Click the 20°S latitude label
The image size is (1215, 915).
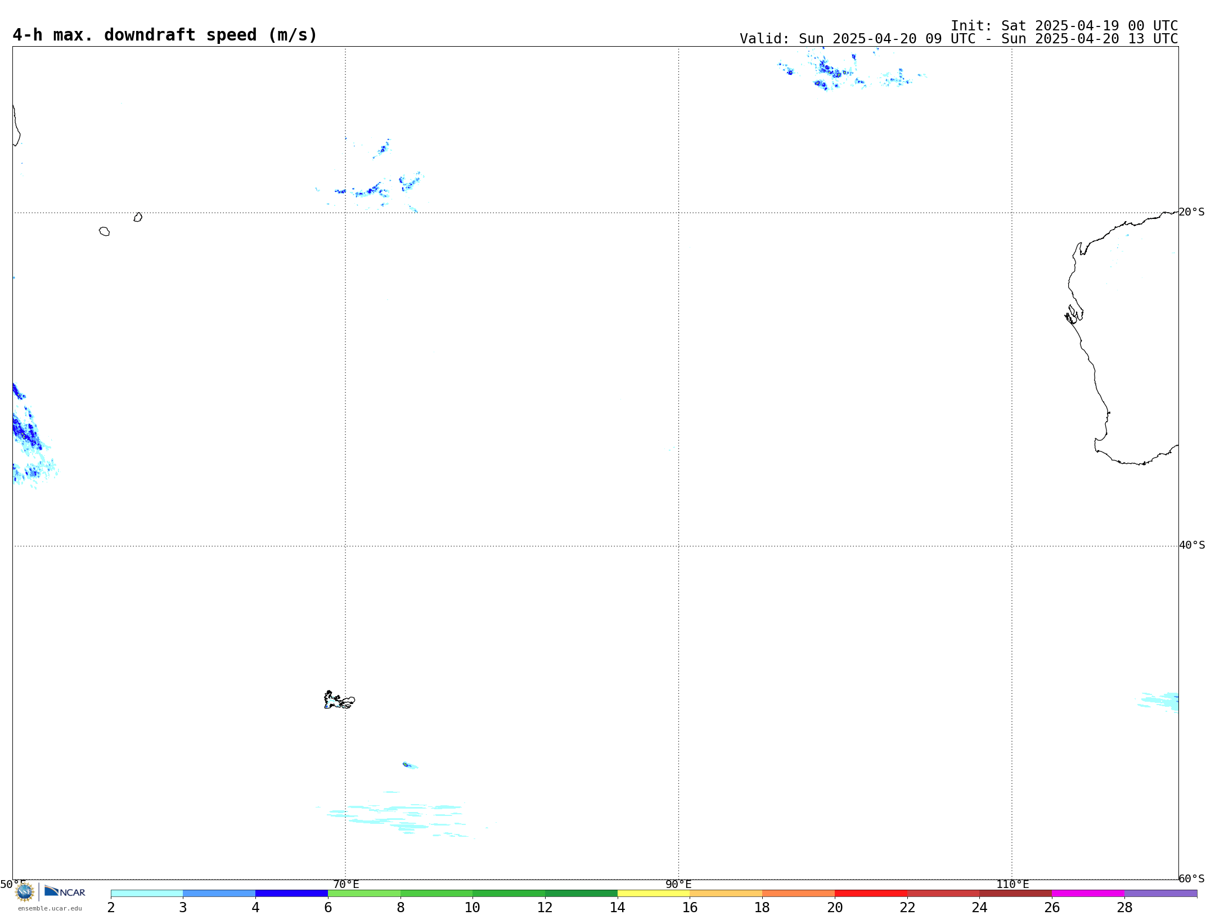1191,212
